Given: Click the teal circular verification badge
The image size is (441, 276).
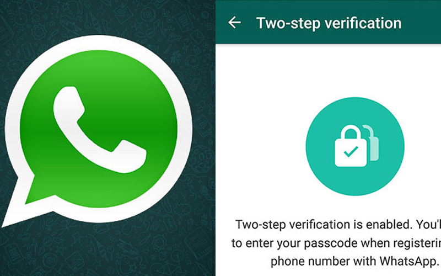Looking at the screenshot, I should (355, 146).
